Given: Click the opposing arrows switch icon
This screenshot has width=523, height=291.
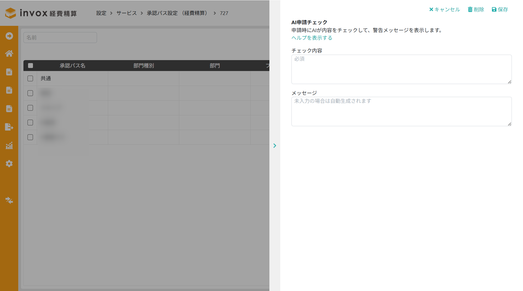Looking at the screenshot, I should pos(9,200).
